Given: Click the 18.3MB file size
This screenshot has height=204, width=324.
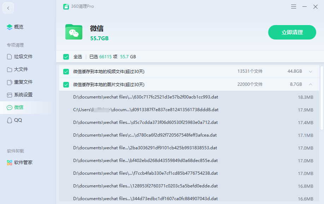Looking at the screenshot, I should (305, 97).
